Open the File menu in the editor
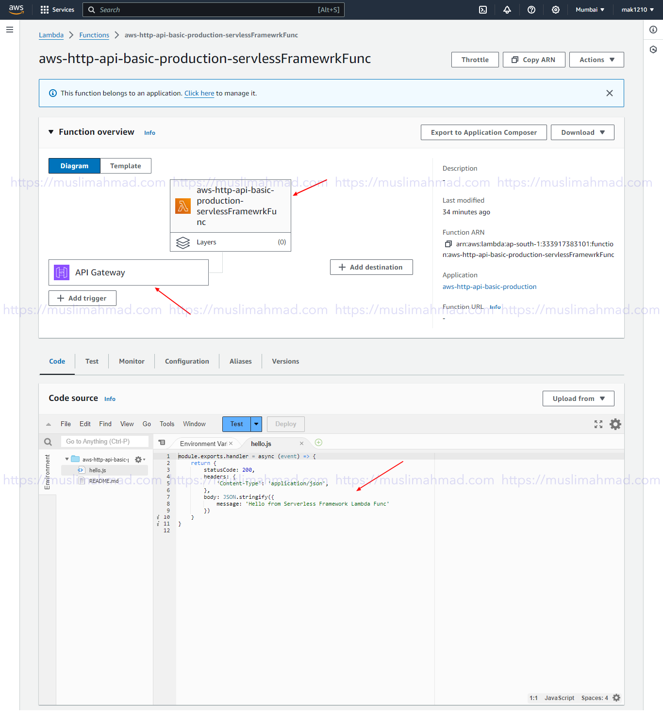 tap(66, 424)
